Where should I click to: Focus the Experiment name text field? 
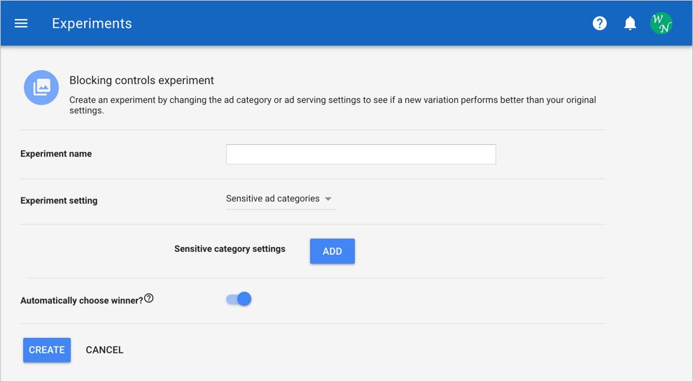[x=360, y=154]
